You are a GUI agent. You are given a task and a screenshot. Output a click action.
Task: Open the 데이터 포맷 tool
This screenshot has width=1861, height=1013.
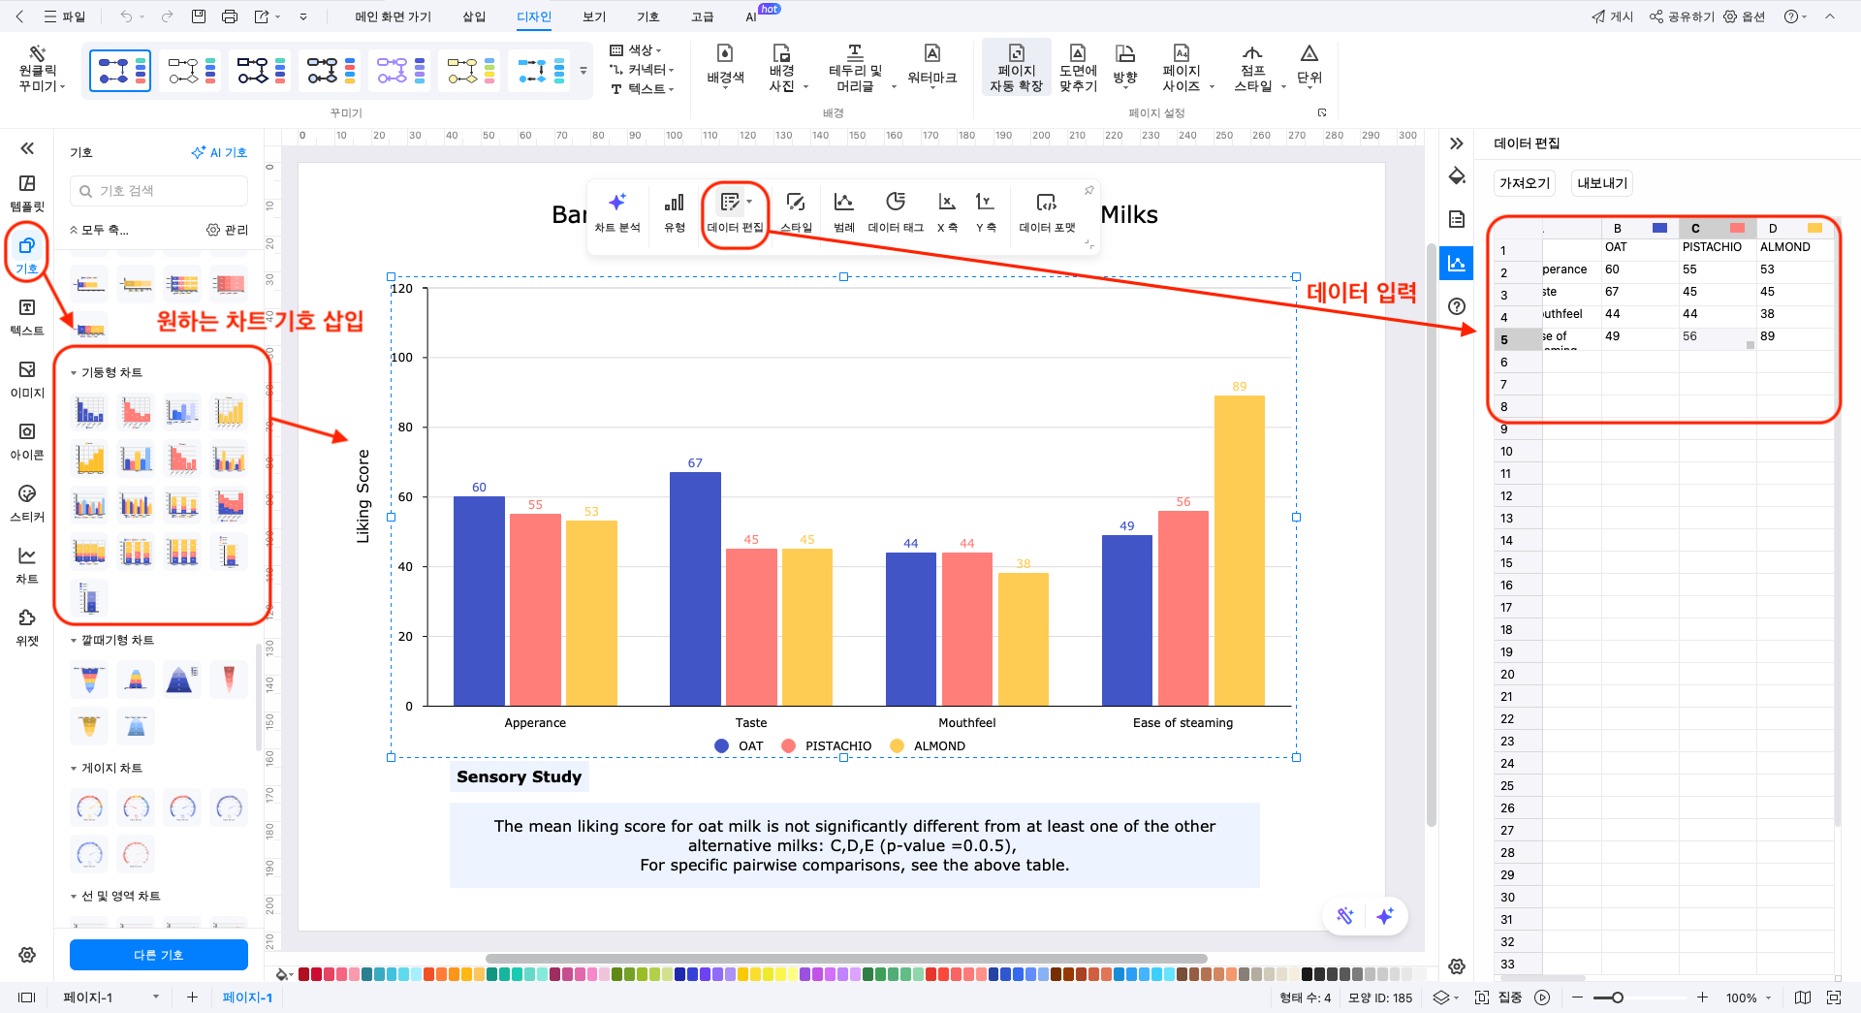(1047, 211)
